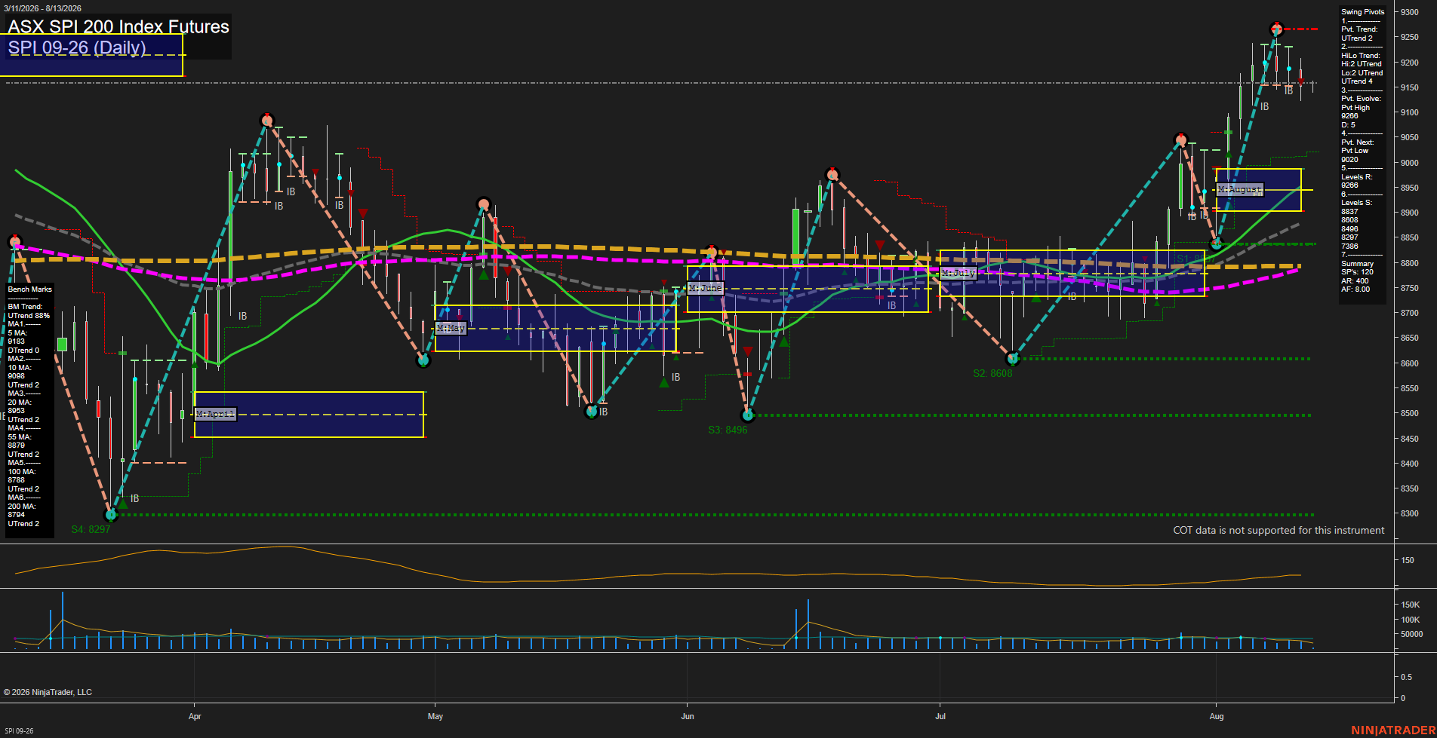Click the swing pivot low marker at 8608
1437x738 pixels.
click(x=1014, y=359)
